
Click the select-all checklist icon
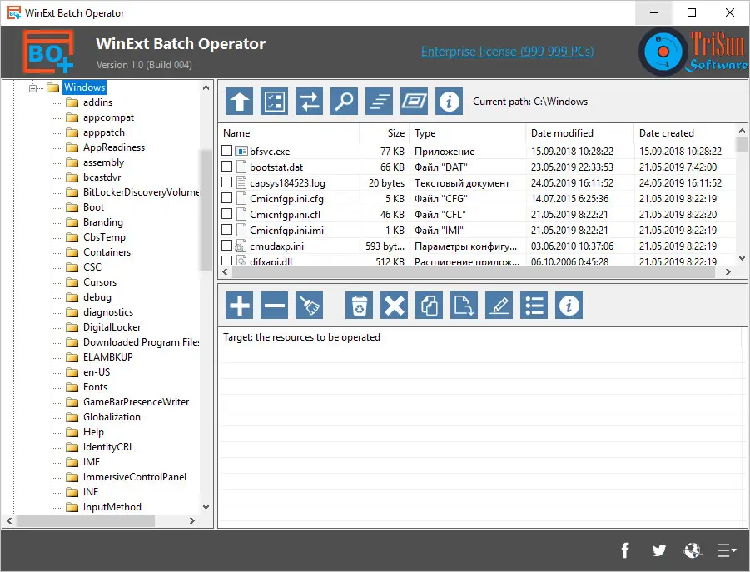tap(274, 101)
